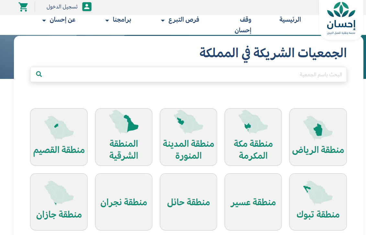Open the منطقة عسير region card
The width and height of the screenshot is (366, 235).
pos(253,202)
